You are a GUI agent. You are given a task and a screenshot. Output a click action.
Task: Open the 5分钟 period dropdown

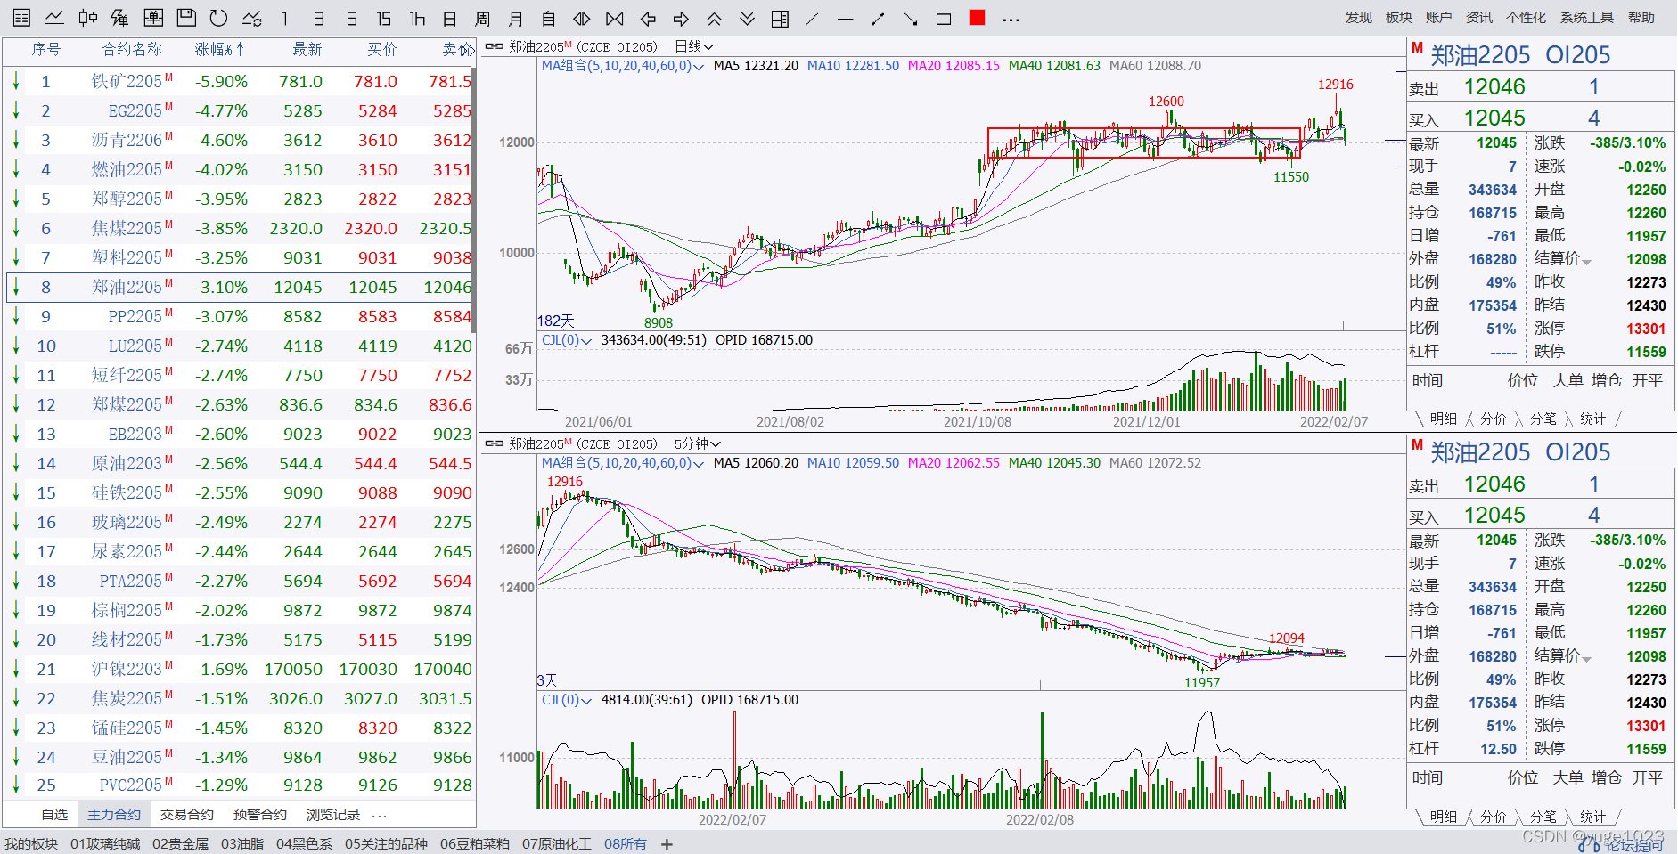click(698, 443)
